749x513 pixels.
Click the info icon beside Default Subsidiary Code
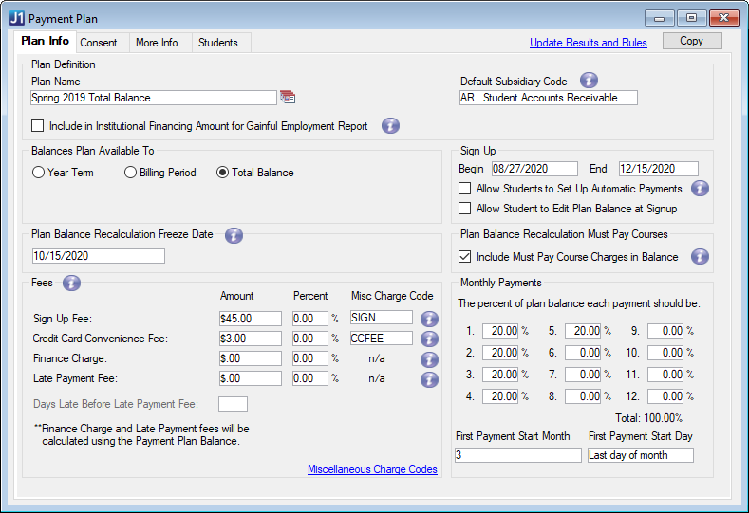point(589,81)
